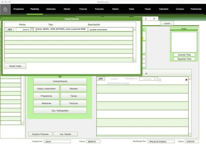Screen dimensions: 206x144
Task: Click the Duplicar Paciente button
Action: pyautogui.click(x=40, y=134)
